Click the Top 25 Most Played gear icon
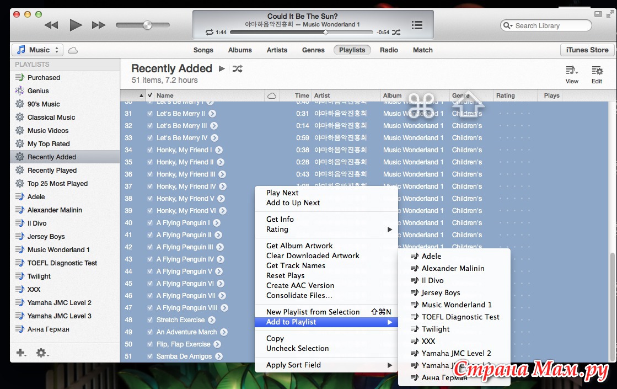 pyautogui.click(x=20, y=184)
